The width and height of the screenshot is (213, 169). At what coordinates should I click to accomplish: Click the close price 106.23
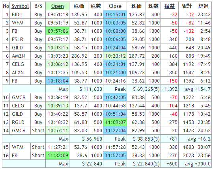137,73
